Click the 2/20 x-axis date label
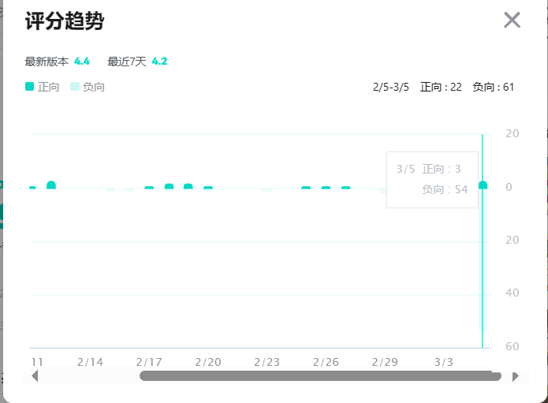Viewport: 548px width, 403px height. click(208, 362)
